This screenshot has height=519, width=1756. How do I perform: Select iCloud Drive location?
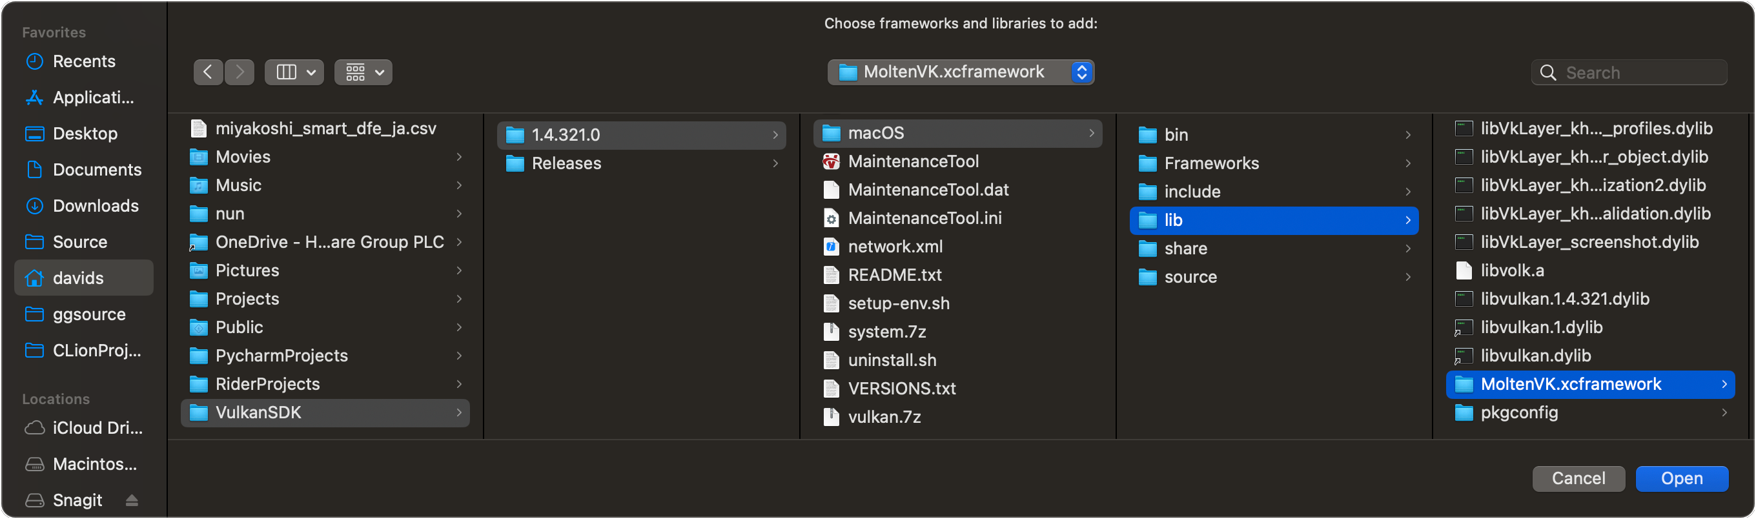pyautogui.click(x=97, y=427)
